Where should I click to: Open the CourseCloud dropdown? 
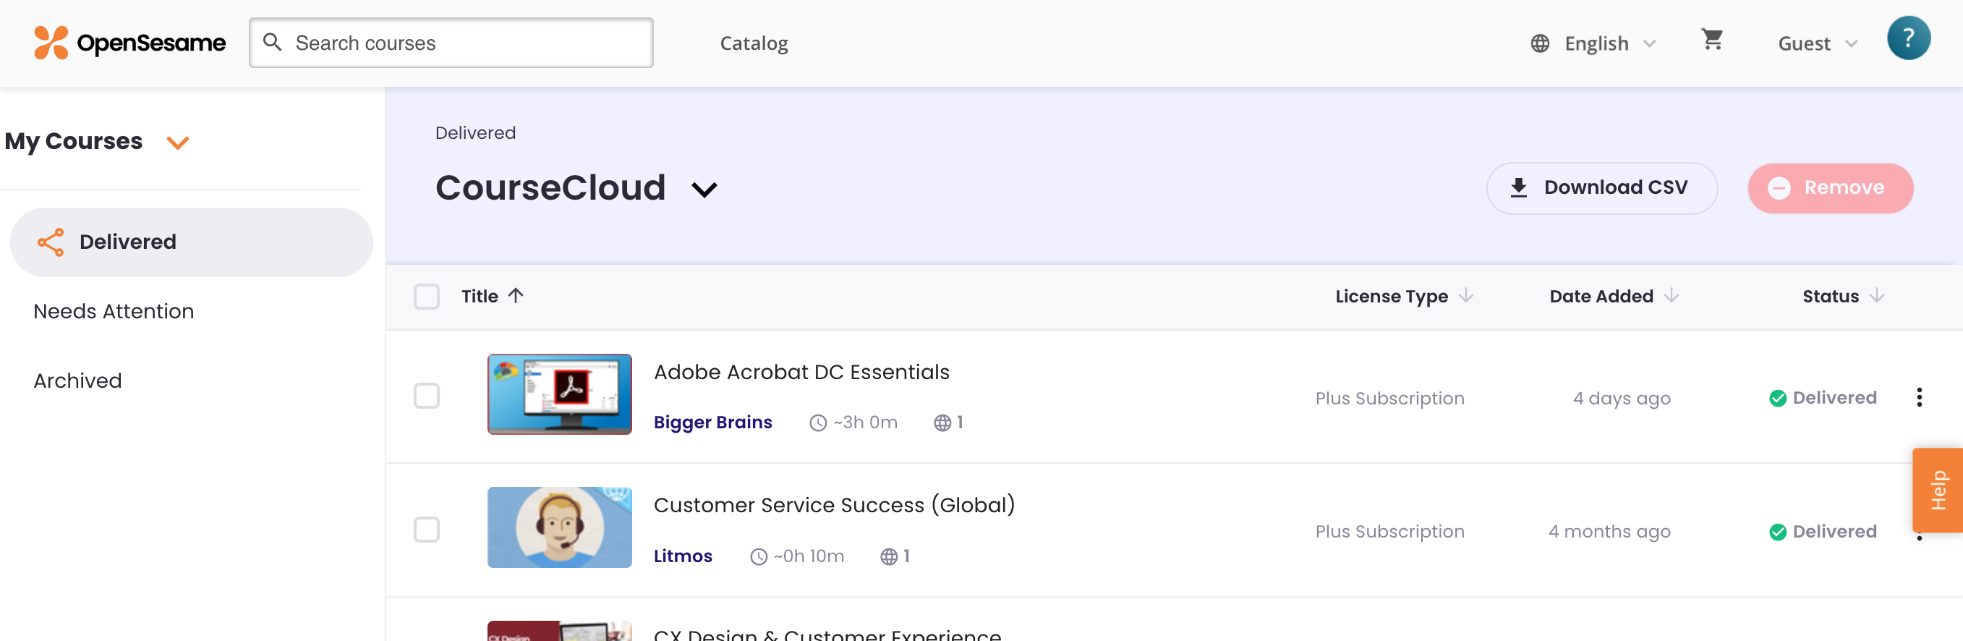704,189
